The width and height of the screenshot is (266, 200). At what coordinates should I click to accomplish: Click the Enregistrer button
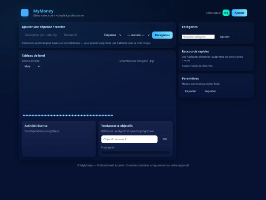(x=163, y=35)
